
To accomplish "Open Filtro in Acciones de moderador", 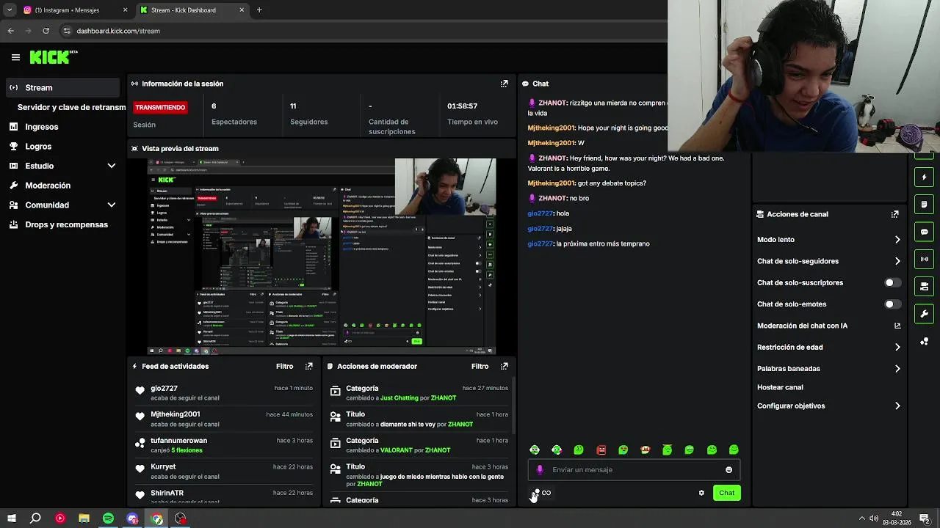I will (x=480, y=366).
